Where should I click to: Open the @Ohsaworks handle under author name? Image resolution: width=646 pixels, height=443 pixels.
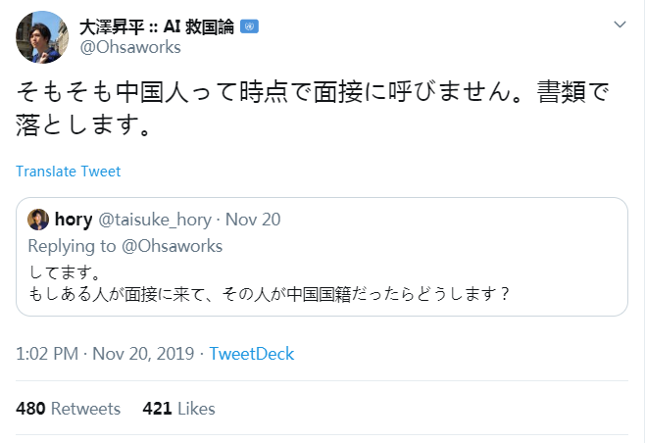point(130,47)
